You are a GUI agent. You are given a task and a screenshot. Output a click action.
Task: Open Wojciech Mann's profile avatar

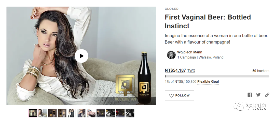(171, 55)
